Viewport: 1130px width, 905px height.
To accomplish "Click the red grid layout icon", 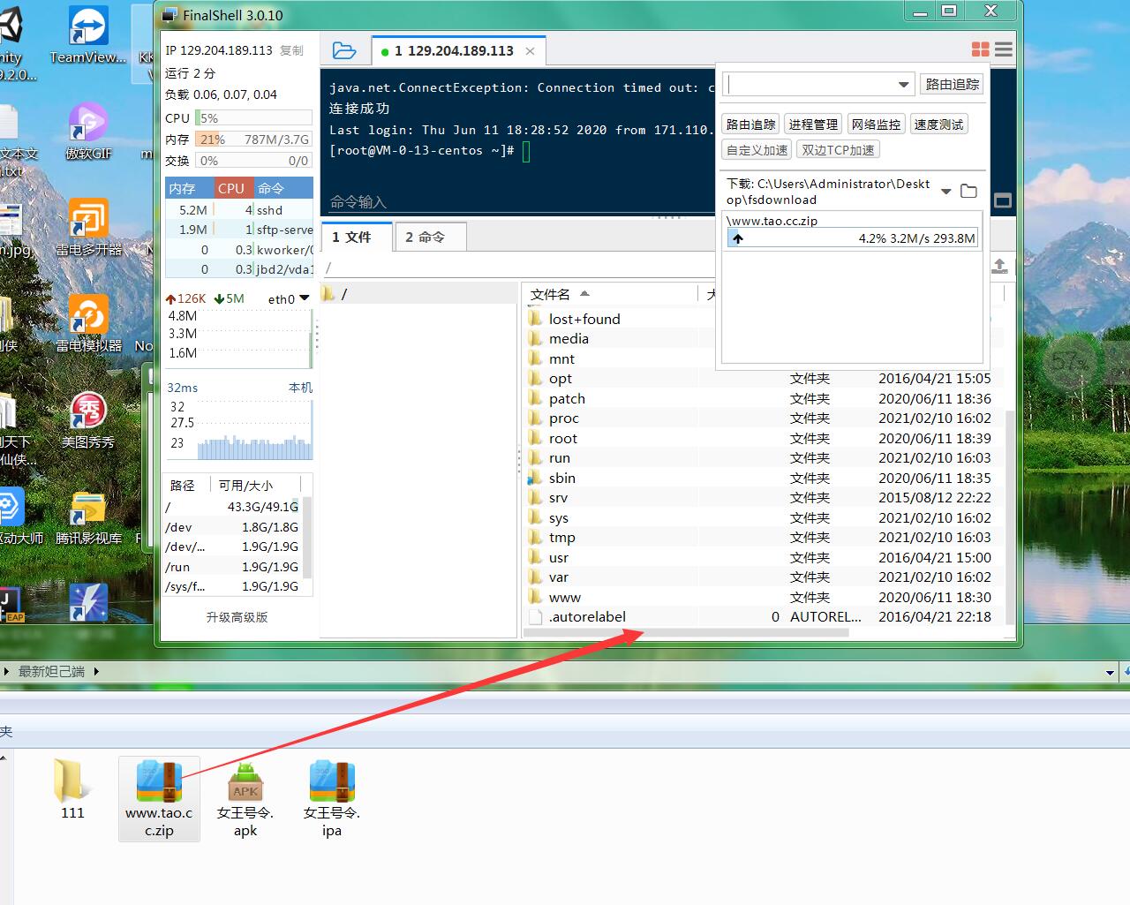I will point(980,49).
